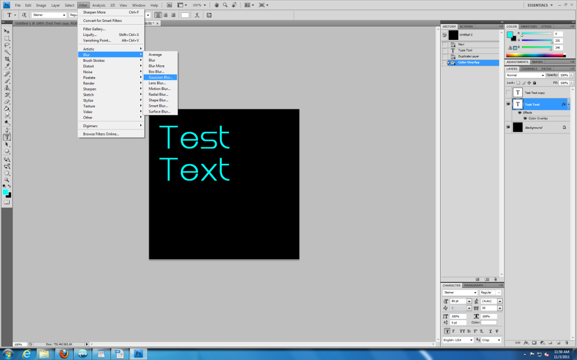Toggle Underline style in Character panel
This screenshot has height=360, width=577.
(490, 331)
